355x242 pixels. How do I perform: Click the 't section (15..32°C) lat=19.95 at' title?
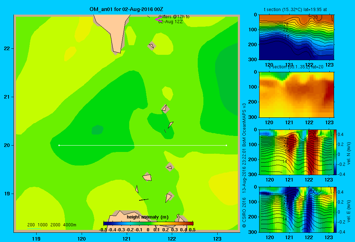(295, 10)
